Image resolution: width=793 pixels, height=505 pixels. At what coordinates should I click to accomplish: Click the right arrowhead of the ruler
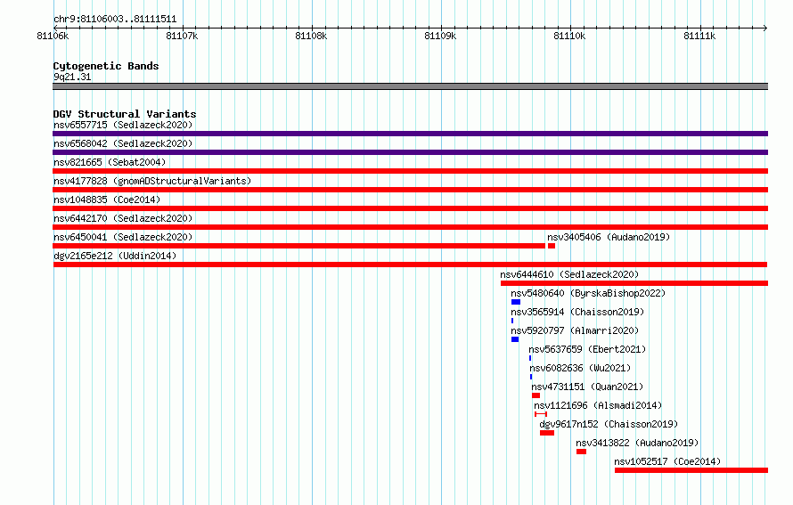[x=765, y=28]
